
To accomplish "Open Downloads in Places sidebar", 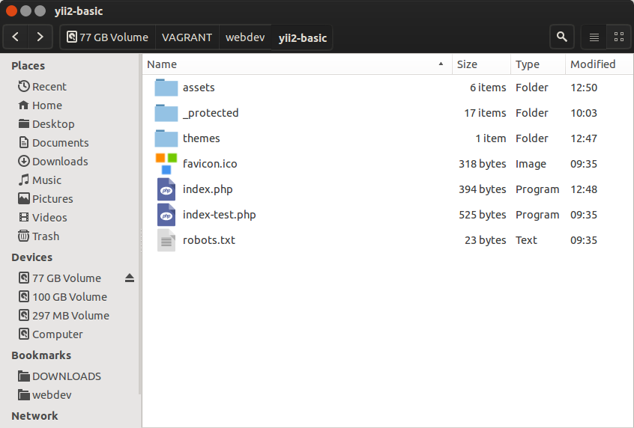I will pyautogui.click(x=59, y=162).
